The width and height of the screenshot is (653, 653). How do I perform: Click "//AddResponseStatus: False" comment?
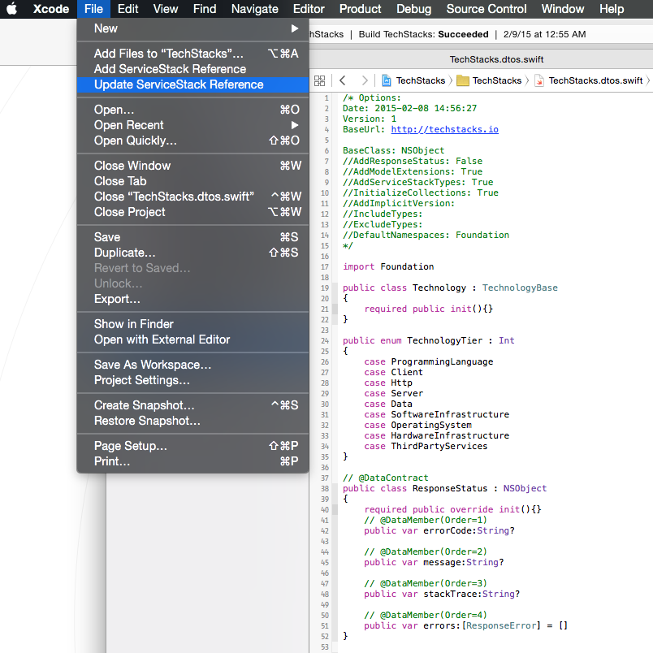[413, 161]
